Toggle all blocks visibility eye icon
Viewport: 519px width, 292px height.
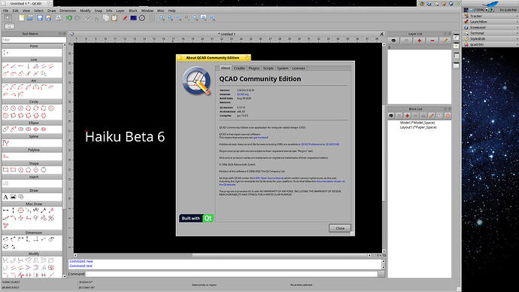[391, 116]
